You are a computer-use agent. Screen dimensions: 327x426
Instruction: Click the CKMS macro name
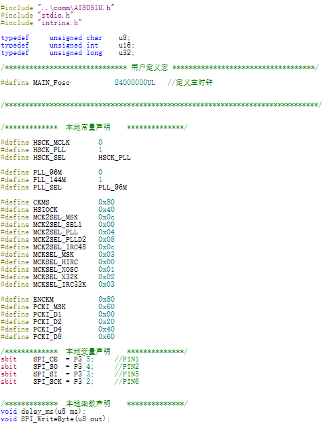coord(41,202)
